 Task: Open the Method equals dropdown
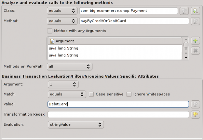(62, 21)
